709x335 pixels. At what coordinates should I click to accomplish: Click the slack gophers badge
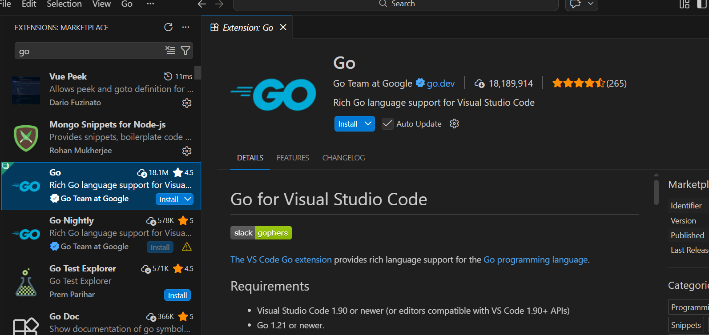261,233
